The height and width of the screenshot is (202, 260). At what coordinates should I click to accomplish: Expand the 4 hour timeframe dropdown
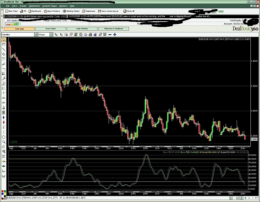point(51,35)
